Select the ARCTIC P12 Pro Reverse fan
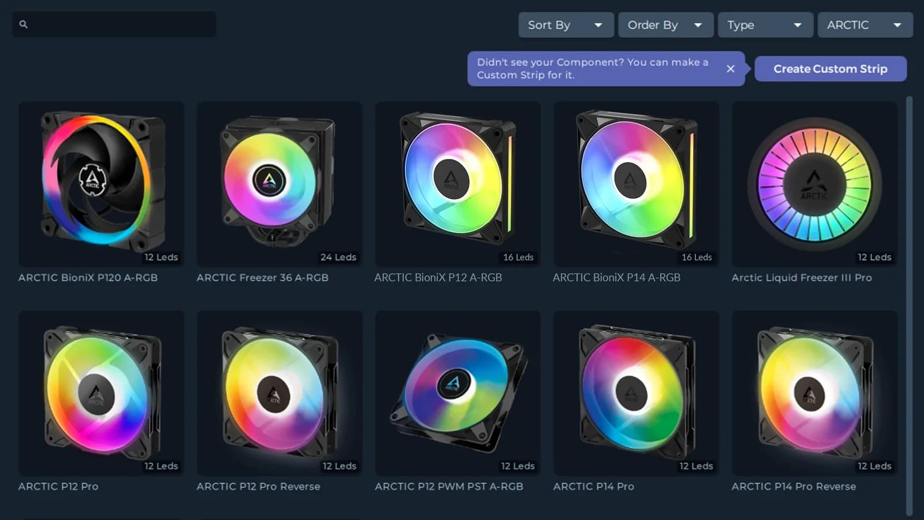 click(x=280, y=393)
